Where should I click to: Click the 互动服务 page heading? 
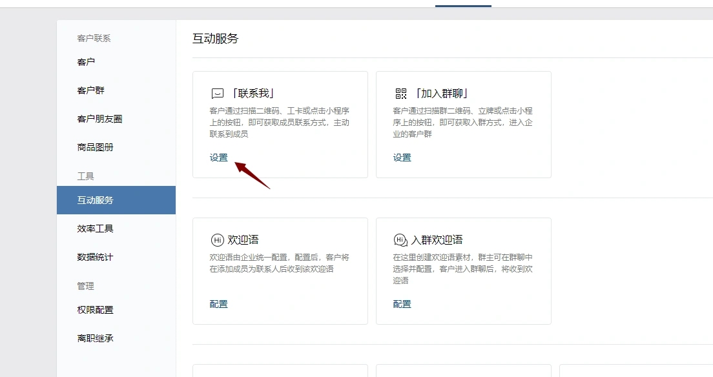click(x=216, y=39)
